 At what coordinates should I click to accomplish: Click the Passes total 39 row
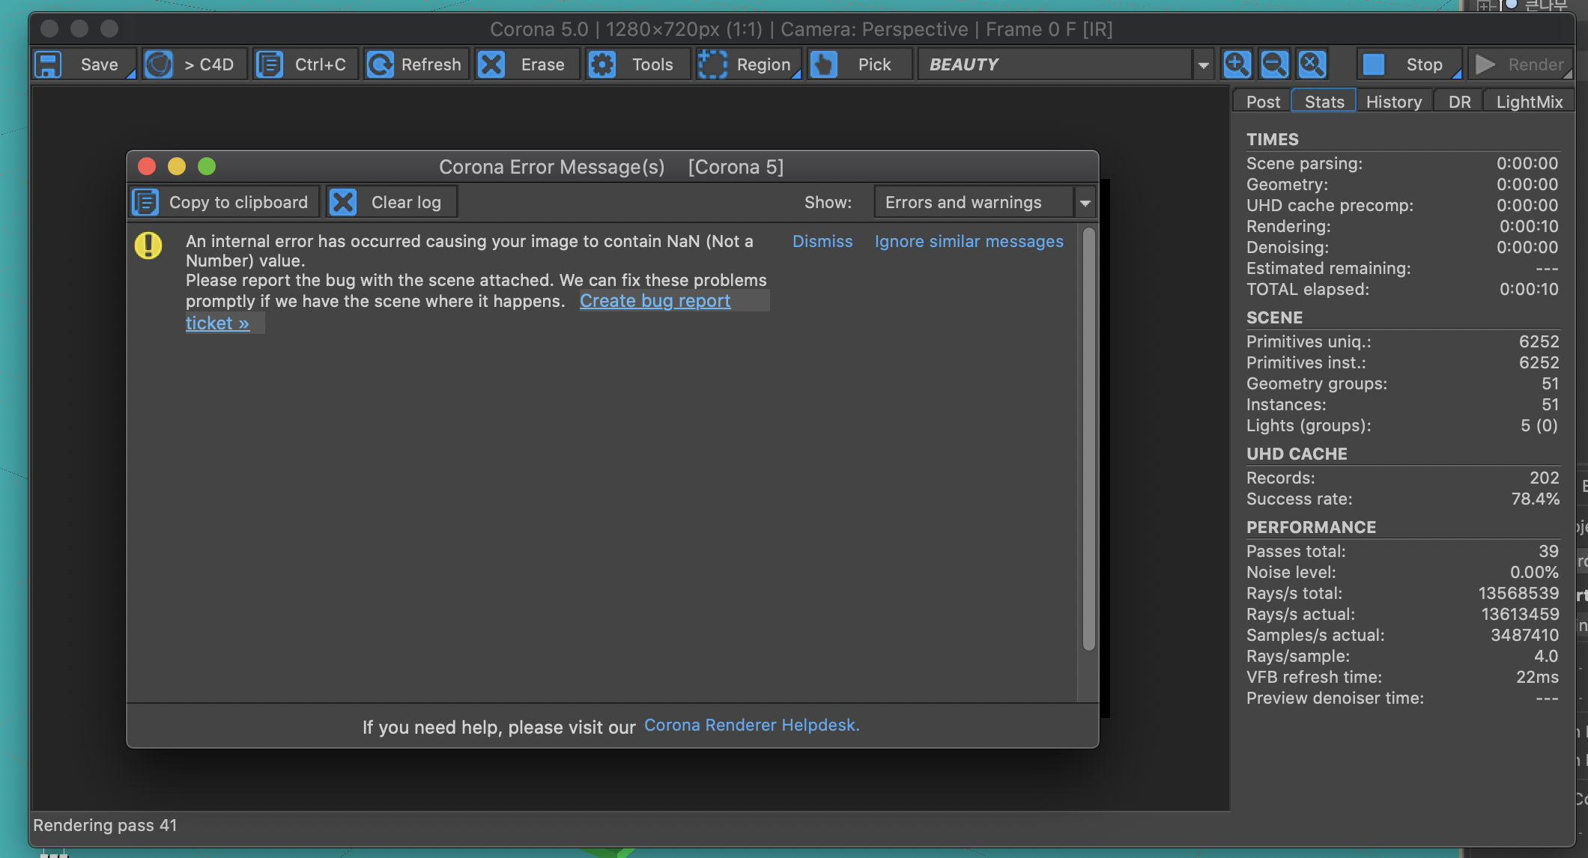pos(1402,551)
